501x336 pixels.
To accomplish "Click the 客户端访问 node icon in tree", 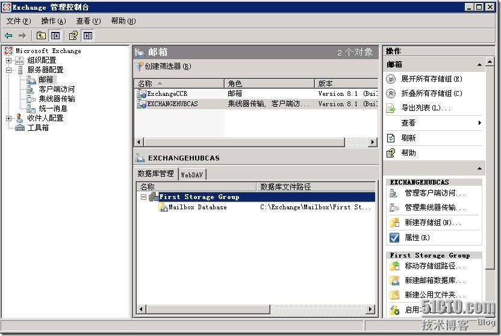I will point(31,89).
